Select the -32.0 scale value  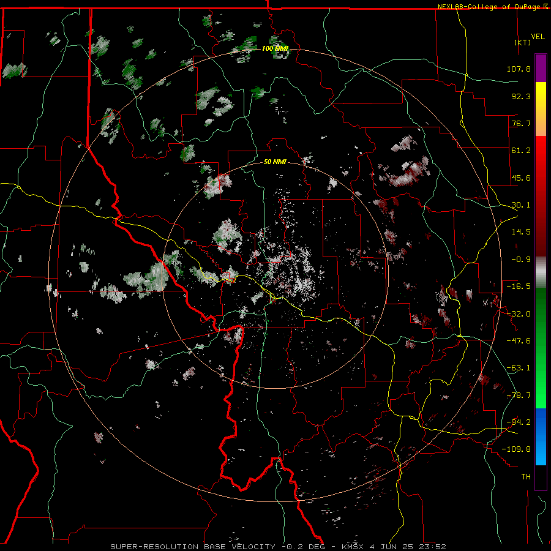519,314
